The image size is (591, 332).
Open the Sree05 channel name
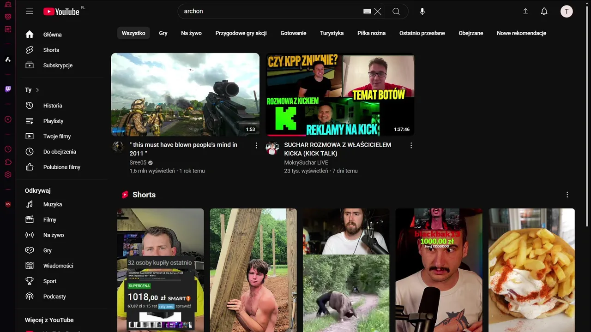click(x=138, y=162)
